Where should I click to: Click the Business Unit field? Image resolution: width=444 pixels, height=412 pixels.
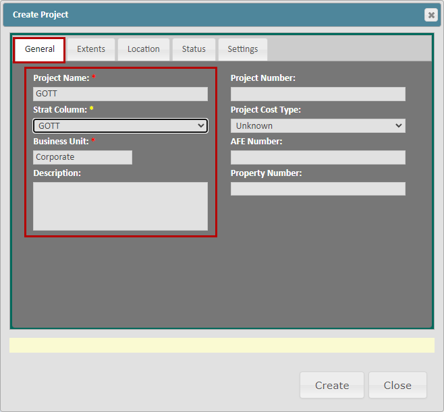pyautogui.click(x=82, y=157)
